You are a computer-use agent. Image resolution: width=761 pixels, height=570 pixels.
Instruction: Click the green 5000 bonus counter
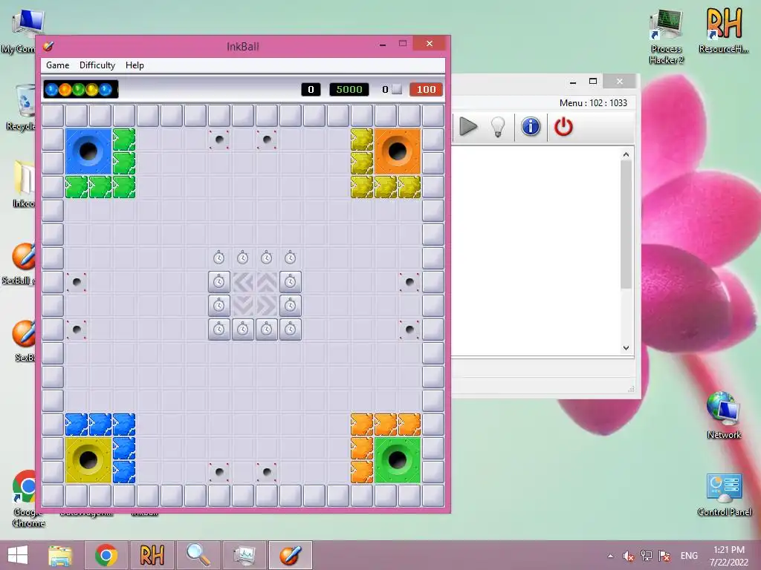349,89
